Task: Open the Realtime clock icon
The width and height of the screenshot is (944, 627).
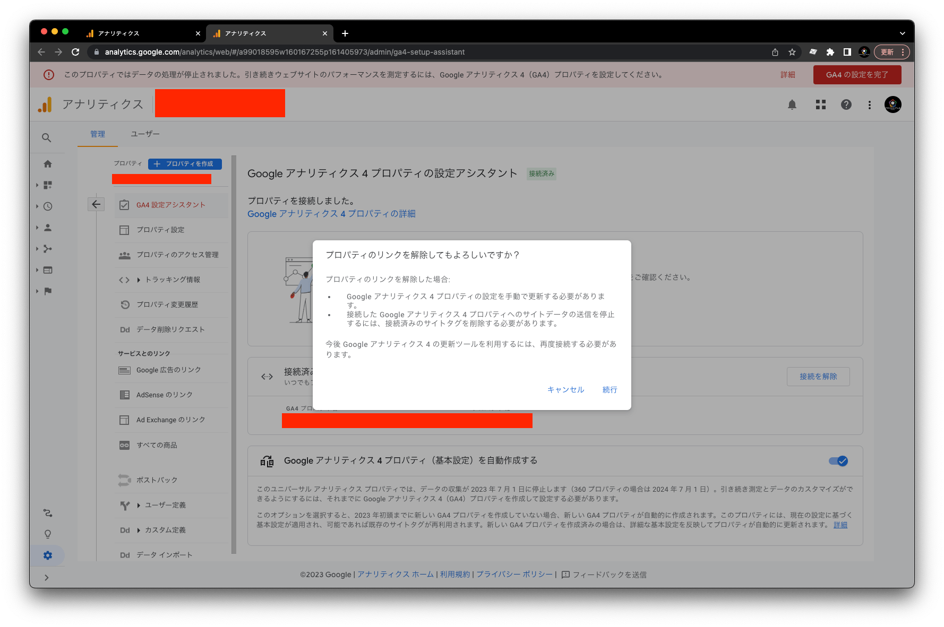Action: (48, 206)
